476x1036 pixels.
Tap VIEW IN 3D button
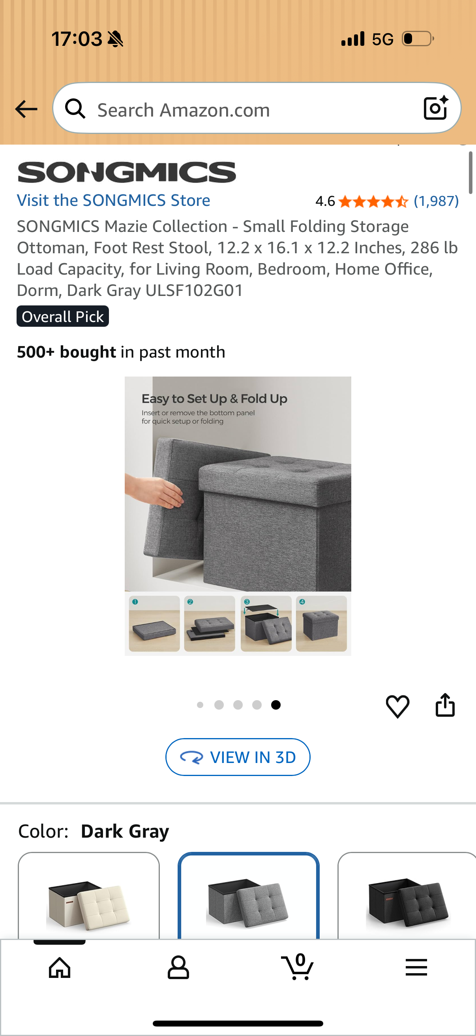click(x=238, y=757)
